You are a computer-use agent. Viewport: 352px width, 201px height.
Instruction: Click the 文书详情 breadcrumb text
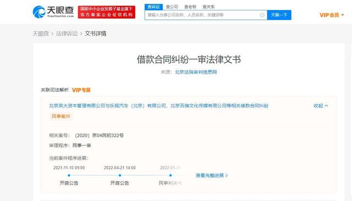point(95,34)
